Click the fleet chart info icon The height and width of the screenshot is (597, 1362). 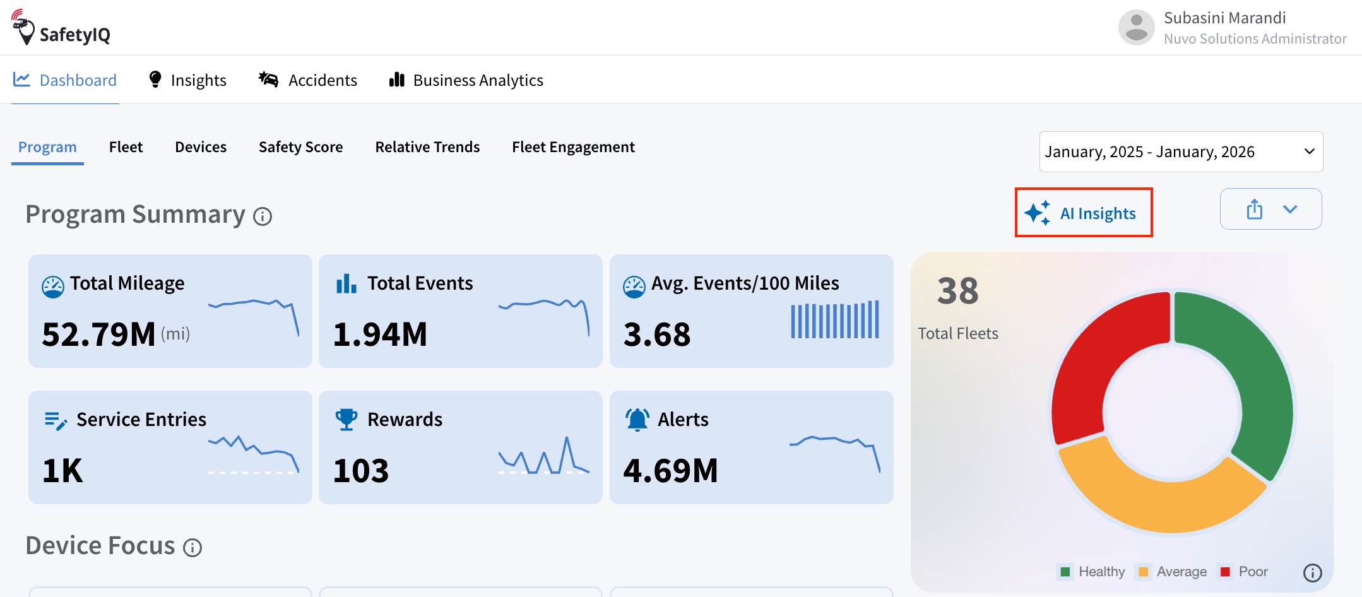pos(1313,572)
